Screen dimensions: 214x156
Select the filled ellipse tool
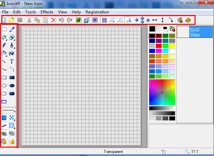click(x=12, y=86)
